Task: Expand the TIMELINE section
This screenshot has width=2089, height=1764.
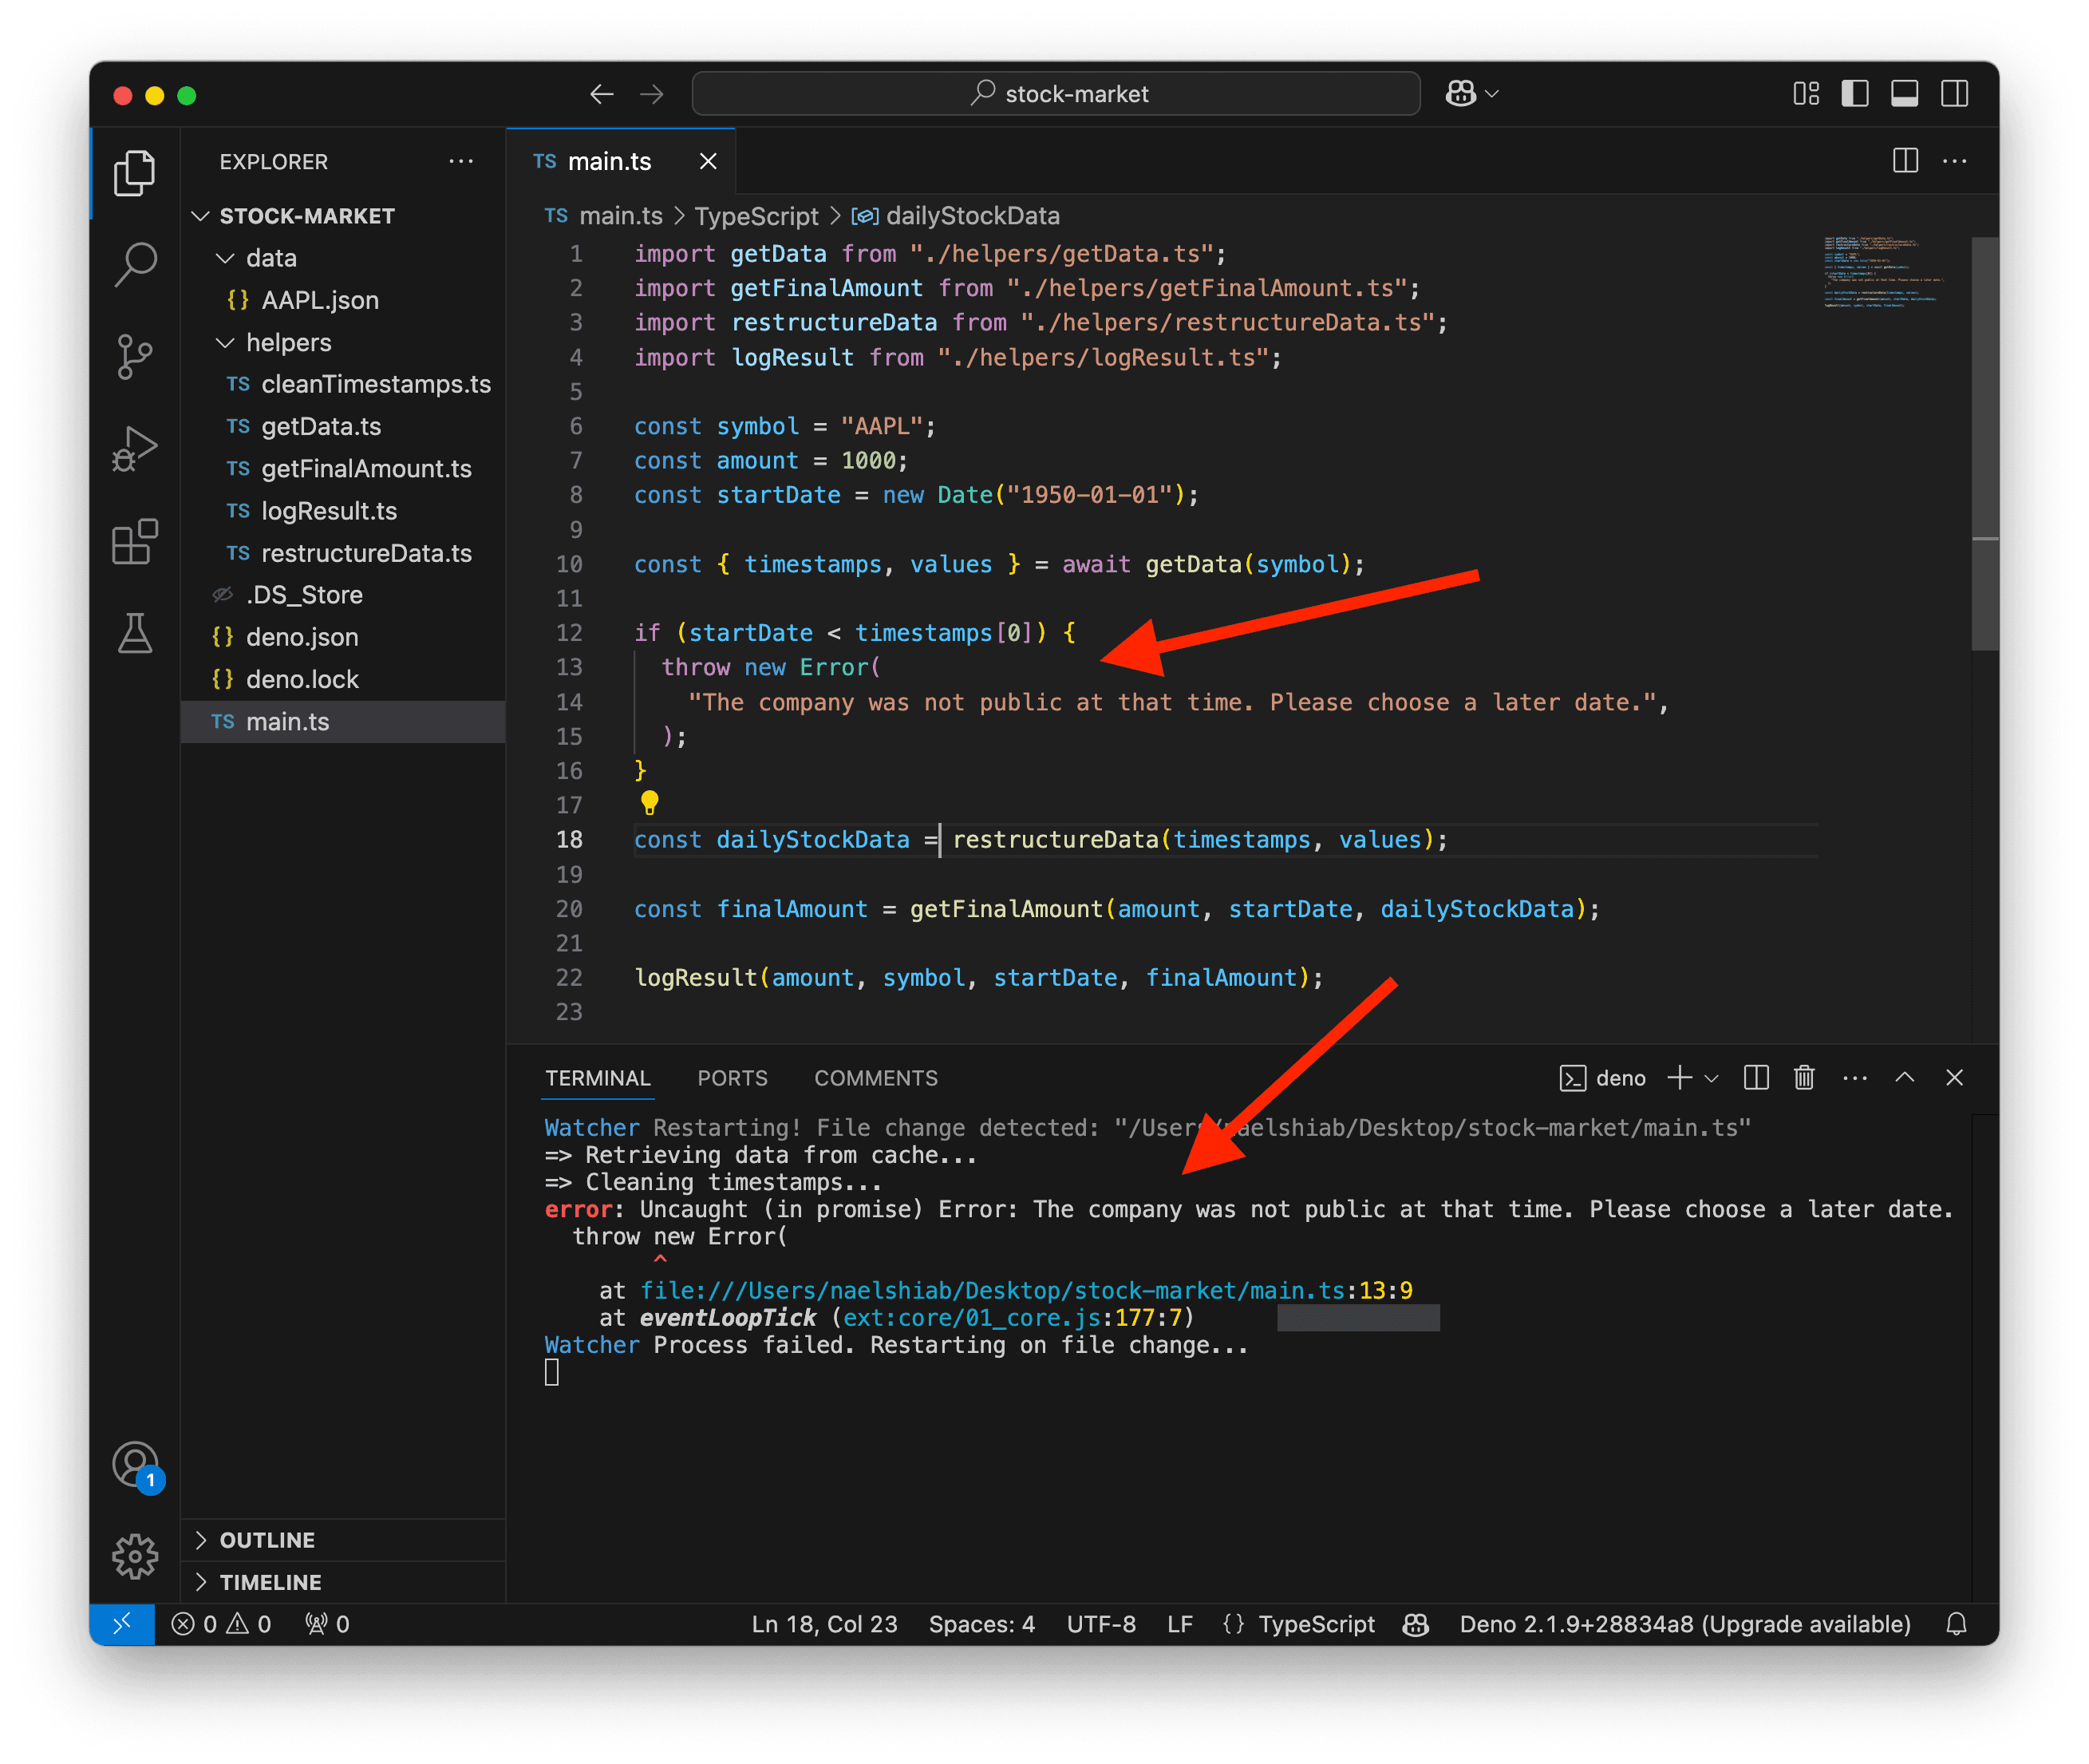Action: [344, 1582]
